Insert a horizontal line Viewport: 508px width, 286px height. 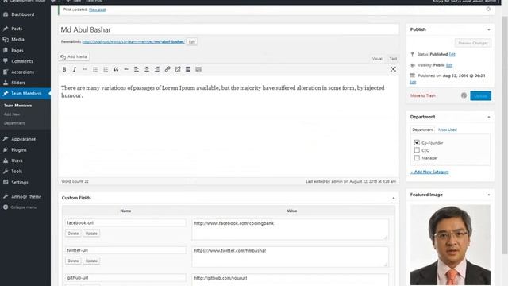pos(126,69)
